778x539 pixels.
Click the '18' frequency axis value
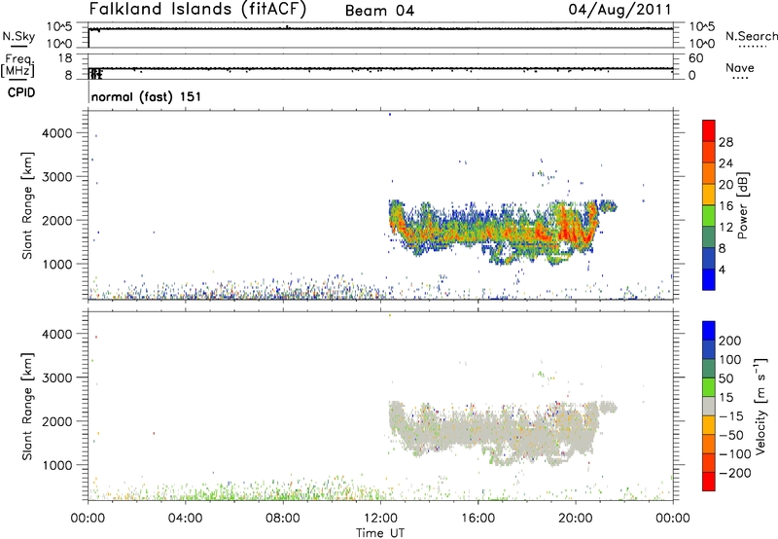[65, 58]
